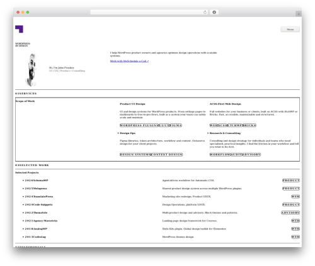
Task: Click the PRODUCT tag on the SchemaWP row
Action: click(x=291, y=180)
